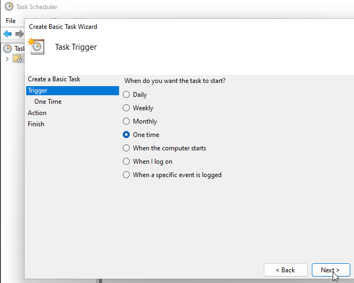This screenshot has width=354, height=283.
Task: Select the Weekly trigger option
Action: click(127, 108)
